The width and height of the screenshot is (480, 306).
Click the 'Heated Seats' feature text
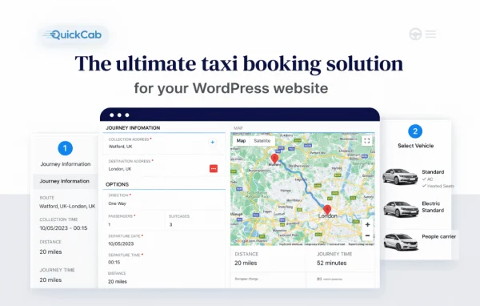coord(440,186)
